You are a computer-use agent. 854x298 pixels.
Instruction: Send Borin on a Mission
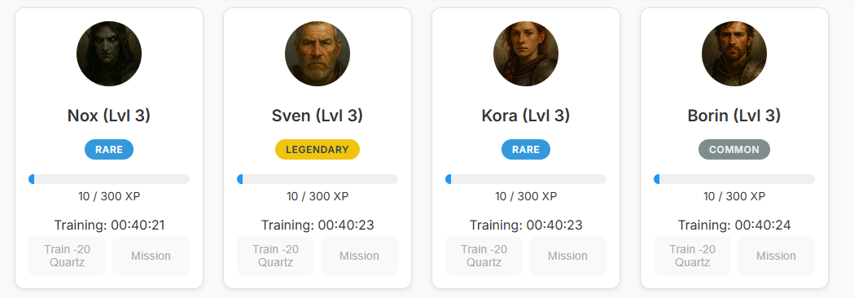[776, 256]
